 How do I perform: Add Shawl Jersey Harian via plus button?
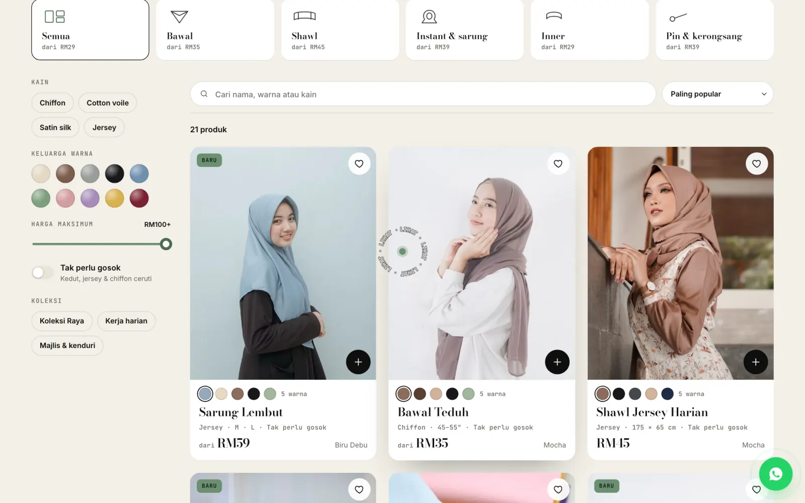pos(756,362)
